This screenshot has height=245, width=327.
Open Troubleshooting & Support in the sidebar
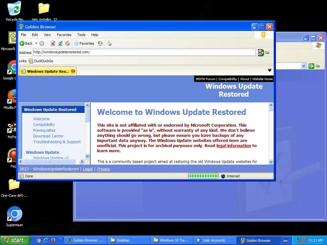(57, 142)
